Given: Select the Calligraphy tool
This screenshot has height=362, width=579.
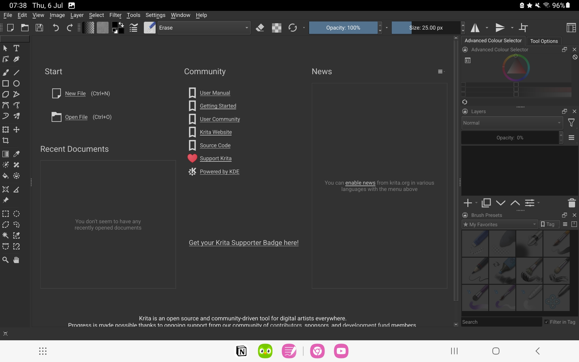Looking at the screenshot, I should click(x=16, y=59).
